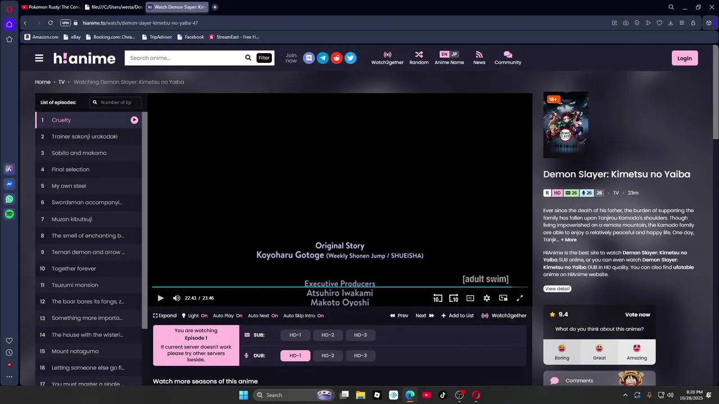719x404 pixels.
Task: Open Opera easy setup sliders menu
Action: [x=682, y=23]
